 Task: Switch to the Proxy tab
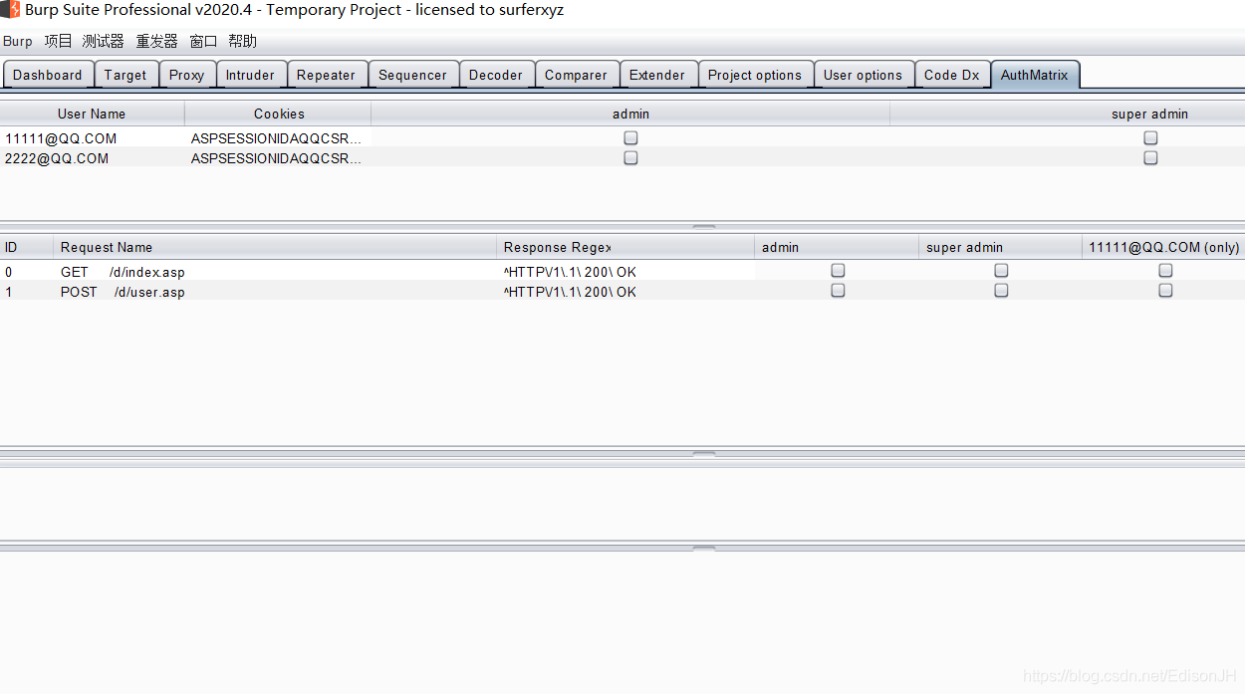point(186,74)
